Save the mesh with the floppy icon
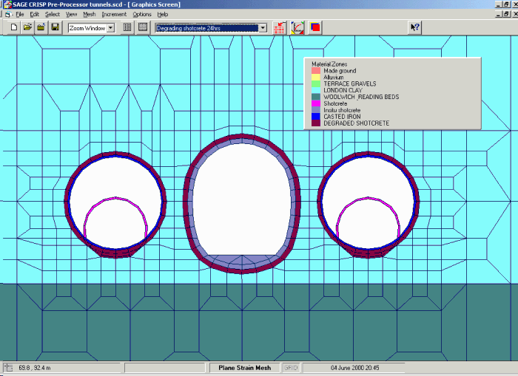This screenshot has width=518, height=376. point(55,27)
